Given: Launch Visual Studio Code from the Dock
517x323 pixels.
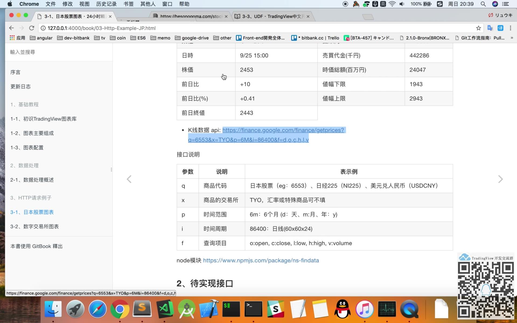Looking at the screenshot, I should pyautogui.click(x=165, y=309).
